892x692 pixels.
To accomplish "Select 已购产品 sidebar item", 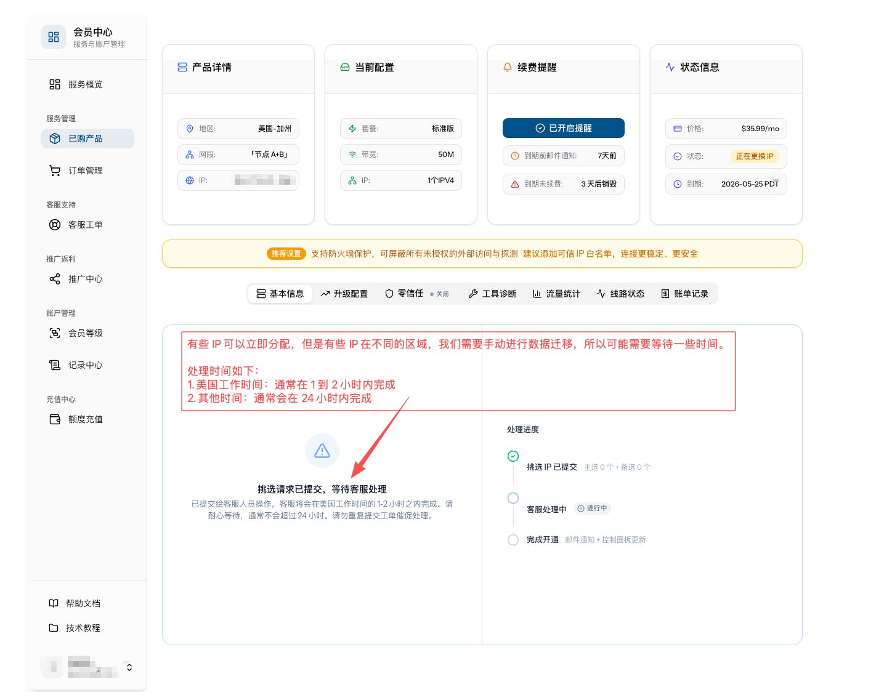I will 87,139.
